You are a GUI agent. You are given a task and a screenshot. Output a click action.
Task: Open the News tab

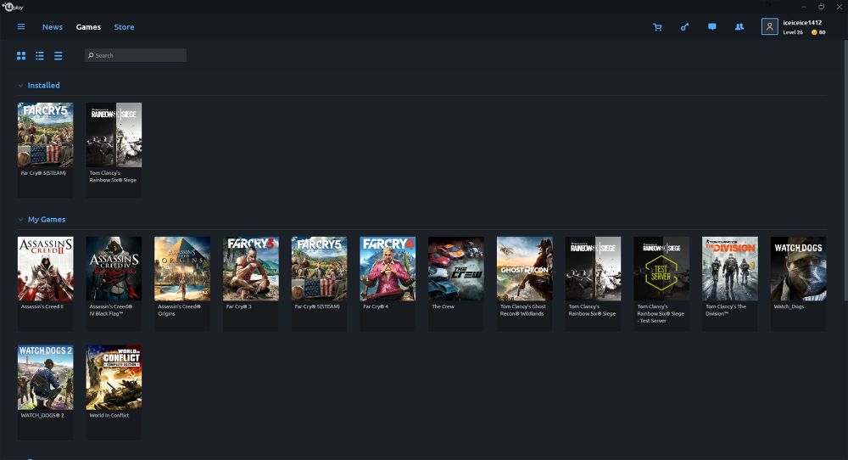53,27
